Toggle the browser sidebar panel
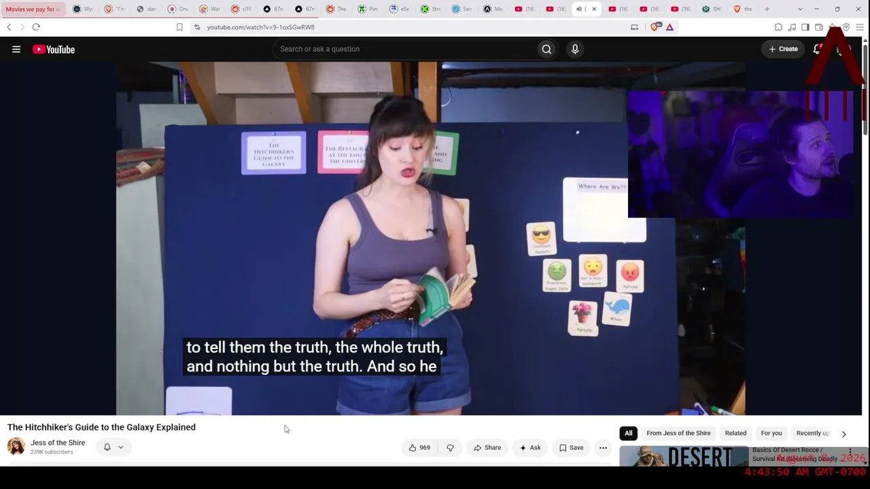 (805, 27)
